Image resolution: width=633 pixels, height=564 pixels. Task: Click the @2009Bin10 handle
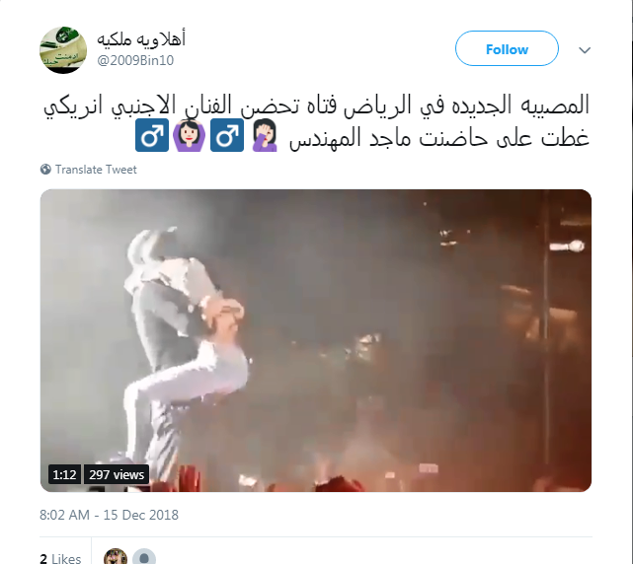(x=135, y=60)
